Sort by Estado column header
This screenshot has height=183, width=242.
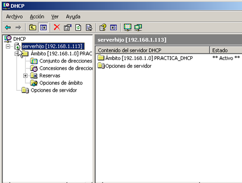[226, 50]
